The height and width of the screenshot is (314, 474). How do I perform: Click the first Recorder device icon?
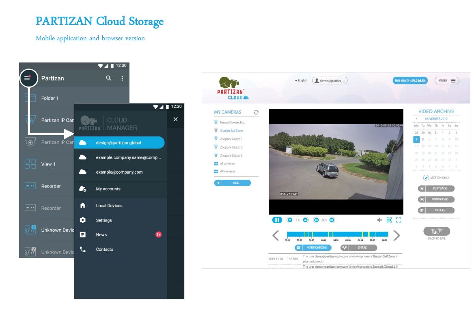[30, 186]
